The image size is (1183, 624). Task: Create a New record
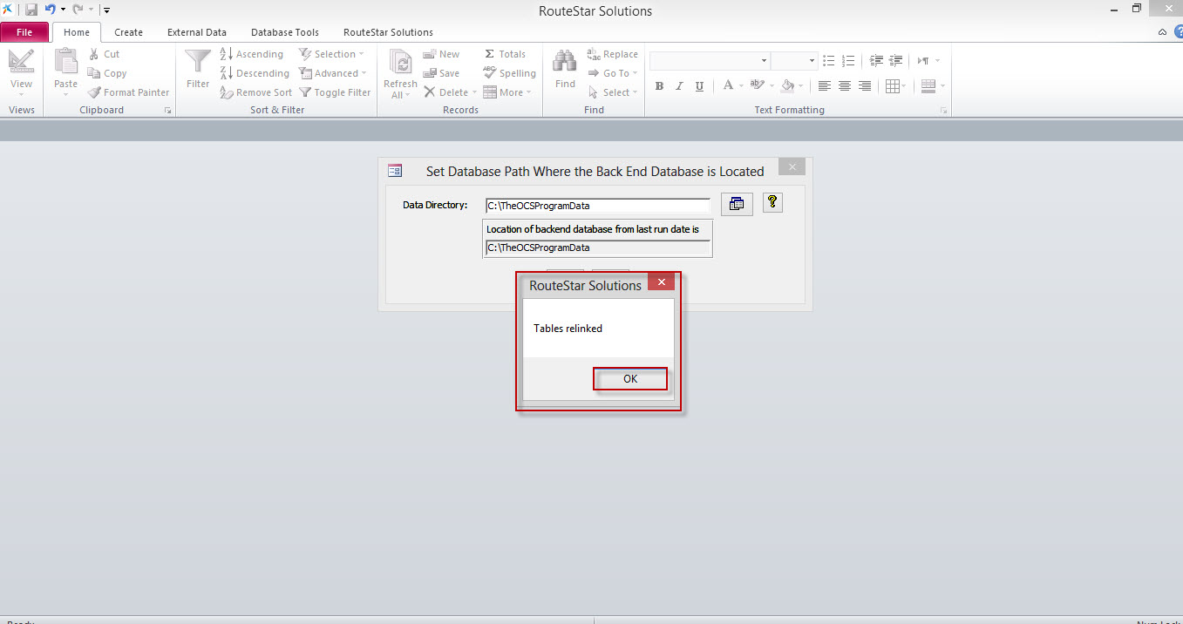coord(441,54)
